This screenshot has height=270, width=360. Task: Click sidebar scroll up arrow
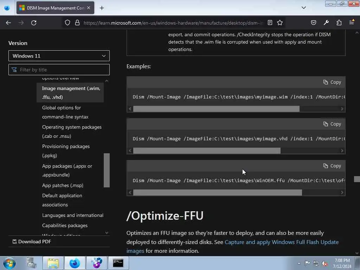tap(107, 81)
